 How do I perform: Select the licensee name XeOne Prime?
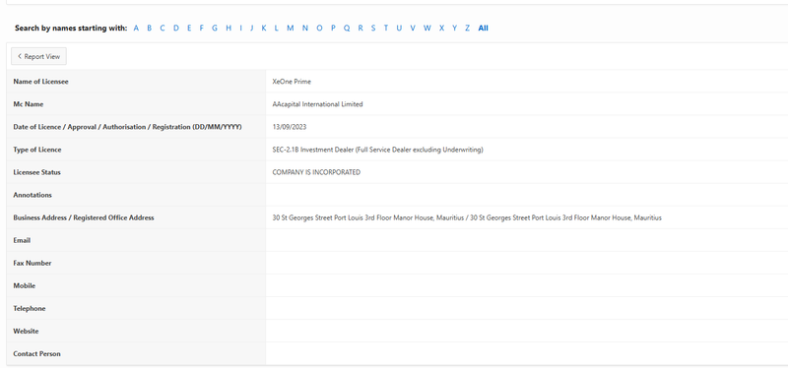click(x=292, y=82)
